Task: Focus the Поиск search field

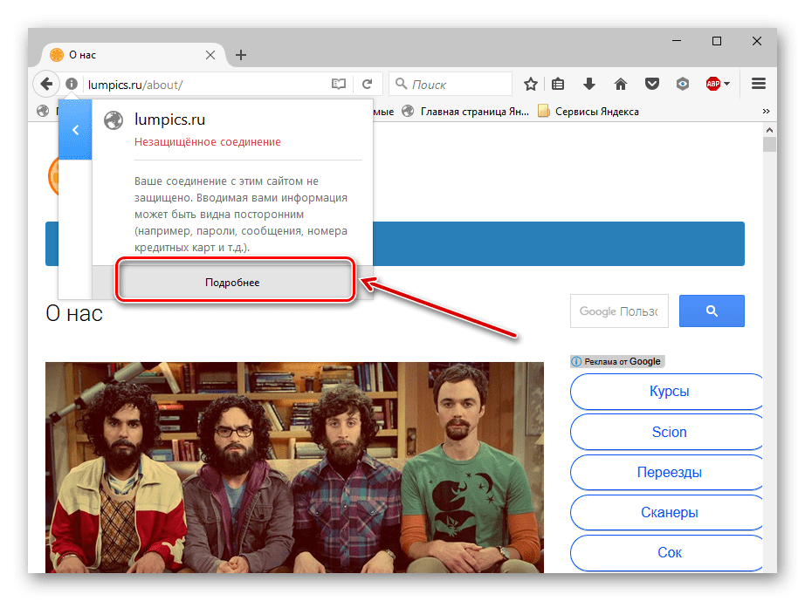Action: click(x=451, y=84)
